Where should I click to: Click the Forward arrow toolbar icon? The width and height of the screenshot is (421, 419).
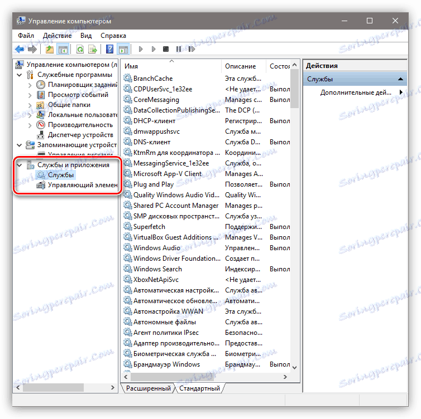click(32, 49)
